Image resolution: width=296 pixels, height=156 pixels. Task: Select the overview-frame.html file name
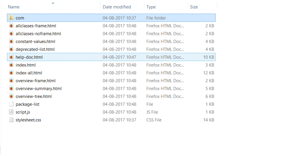pyautogui.click(x=35, y=81)
